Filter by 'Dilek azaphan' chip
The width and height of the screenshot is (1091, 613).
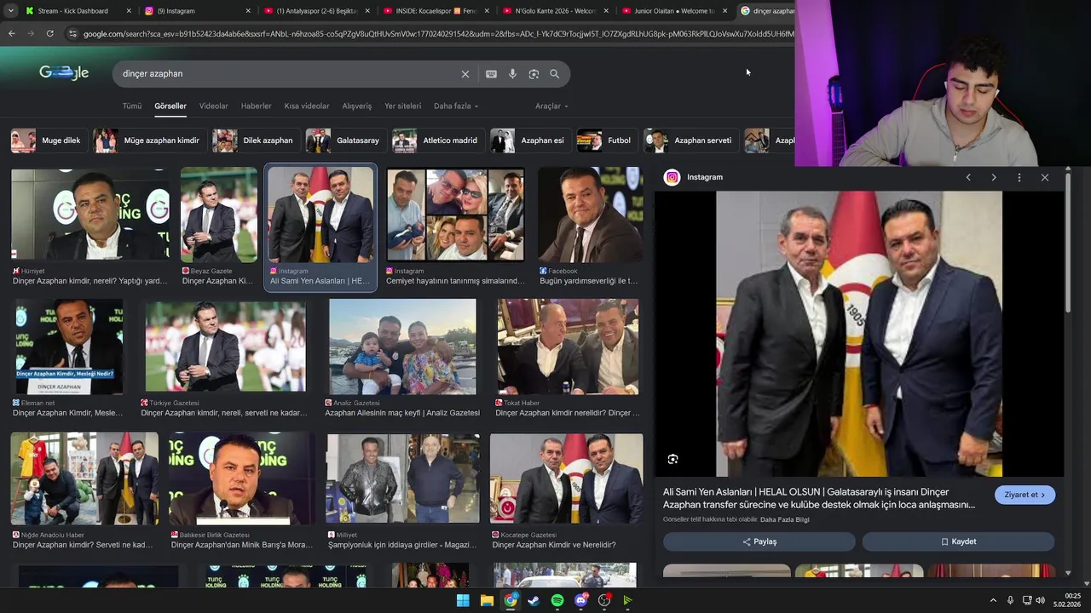tap(254, 140)
